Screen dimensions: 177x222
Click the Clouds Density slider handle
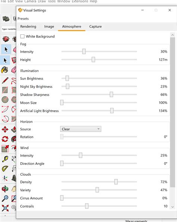116,182
